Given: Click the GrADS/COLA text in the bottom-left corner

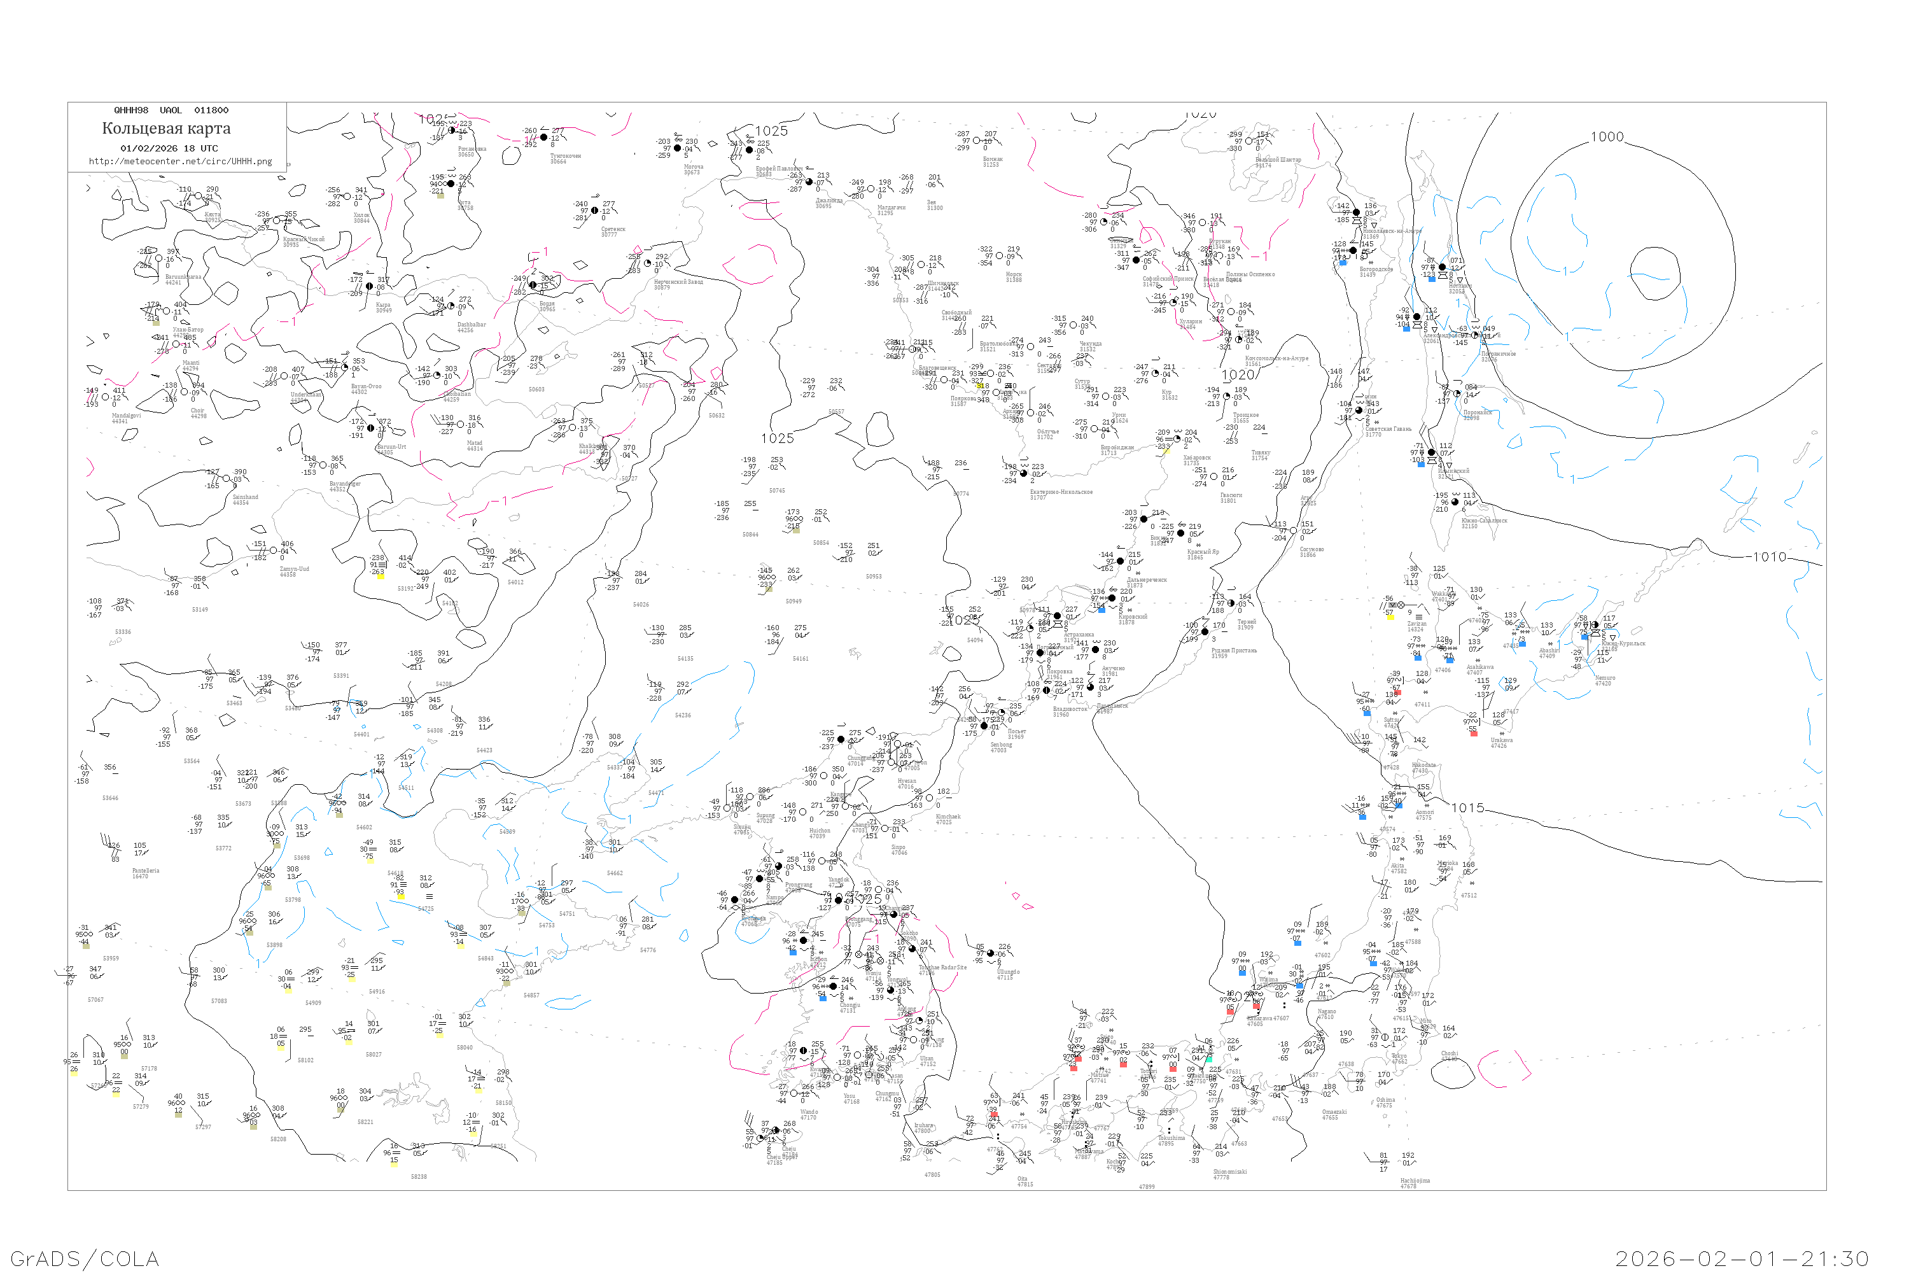Looking at the screenshot, I should pyautogui.click(x=85, y=1258).
